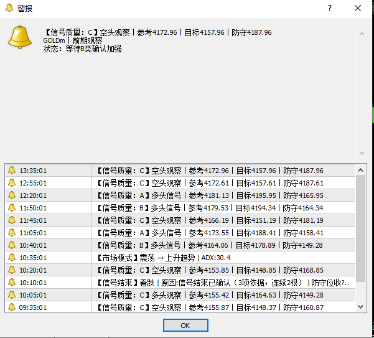The width and height of the screenshot is (374, 338).
Task: Click the 10:20:01 timestamp
Action: [x=33, y=270]
